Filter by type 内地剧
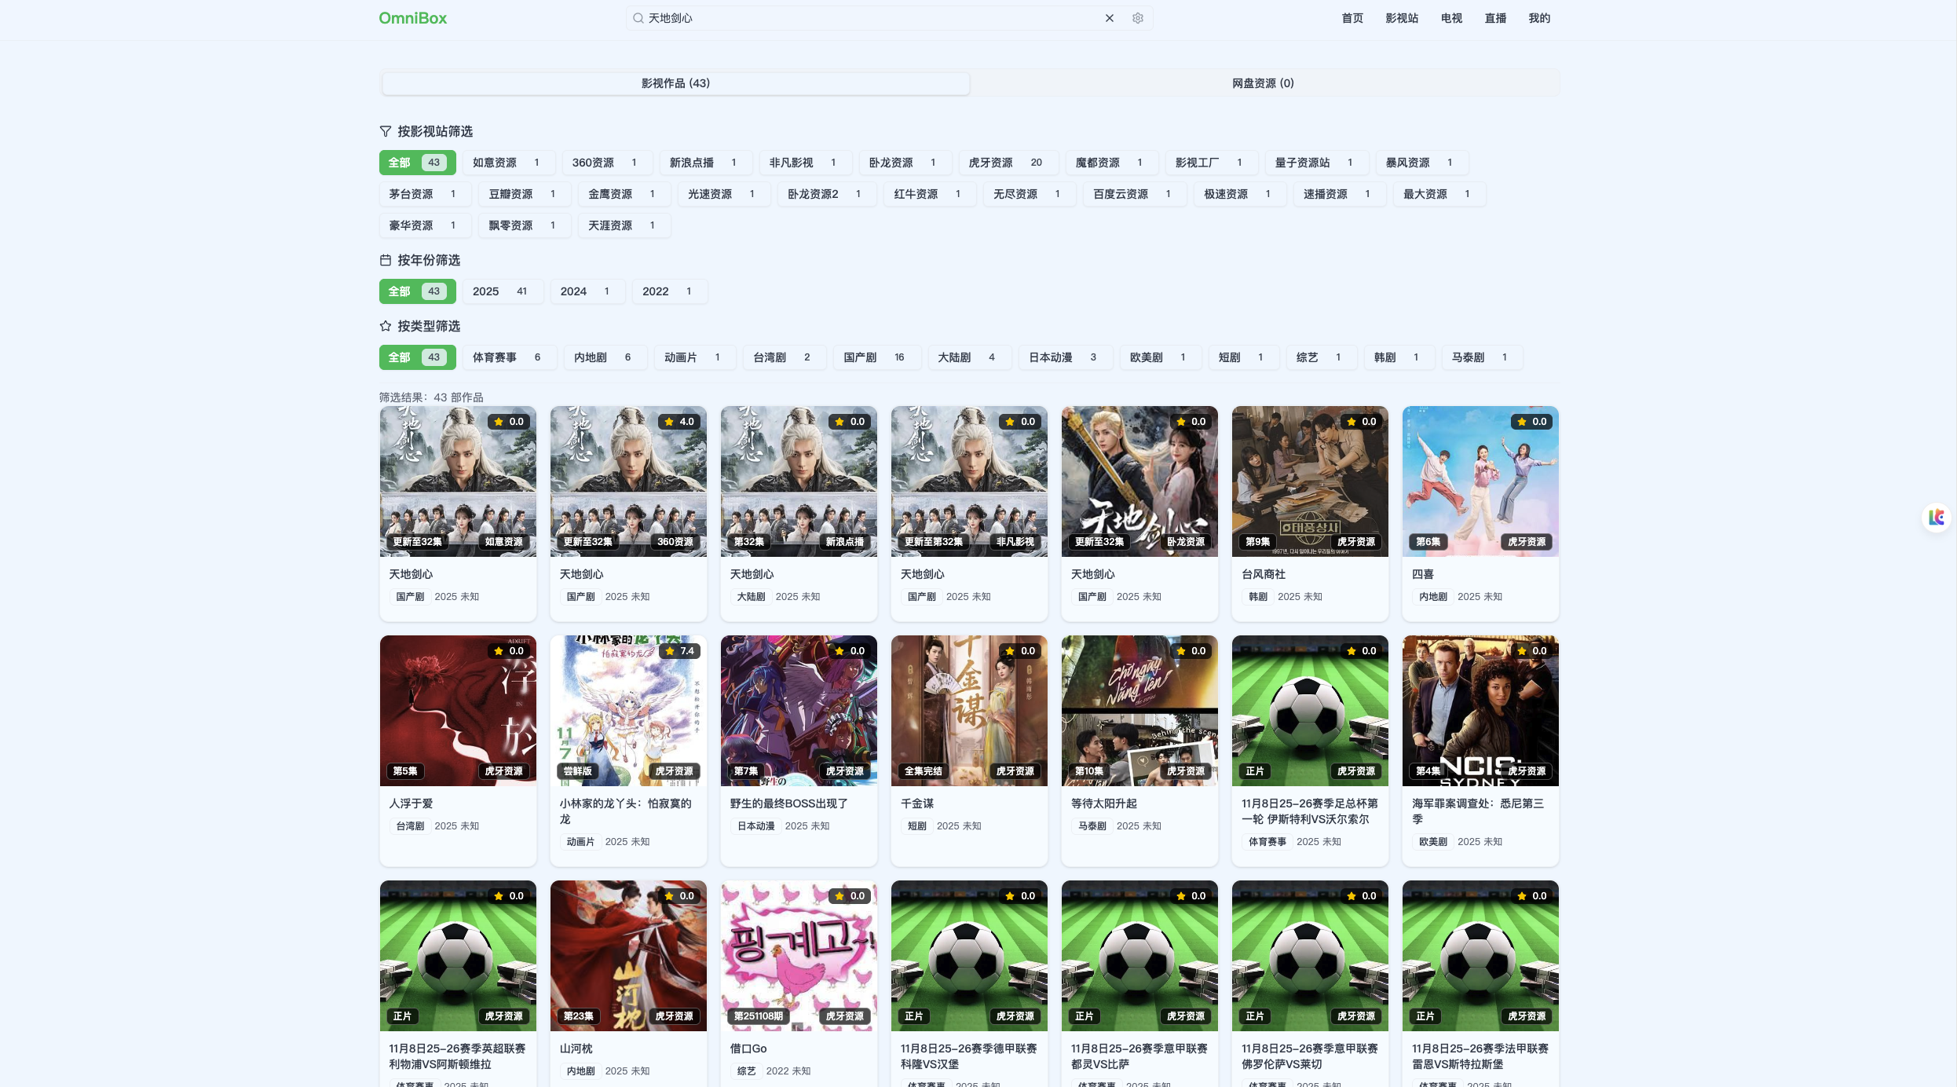Viewport: 1957px width, 1087px height. [605, 357]
